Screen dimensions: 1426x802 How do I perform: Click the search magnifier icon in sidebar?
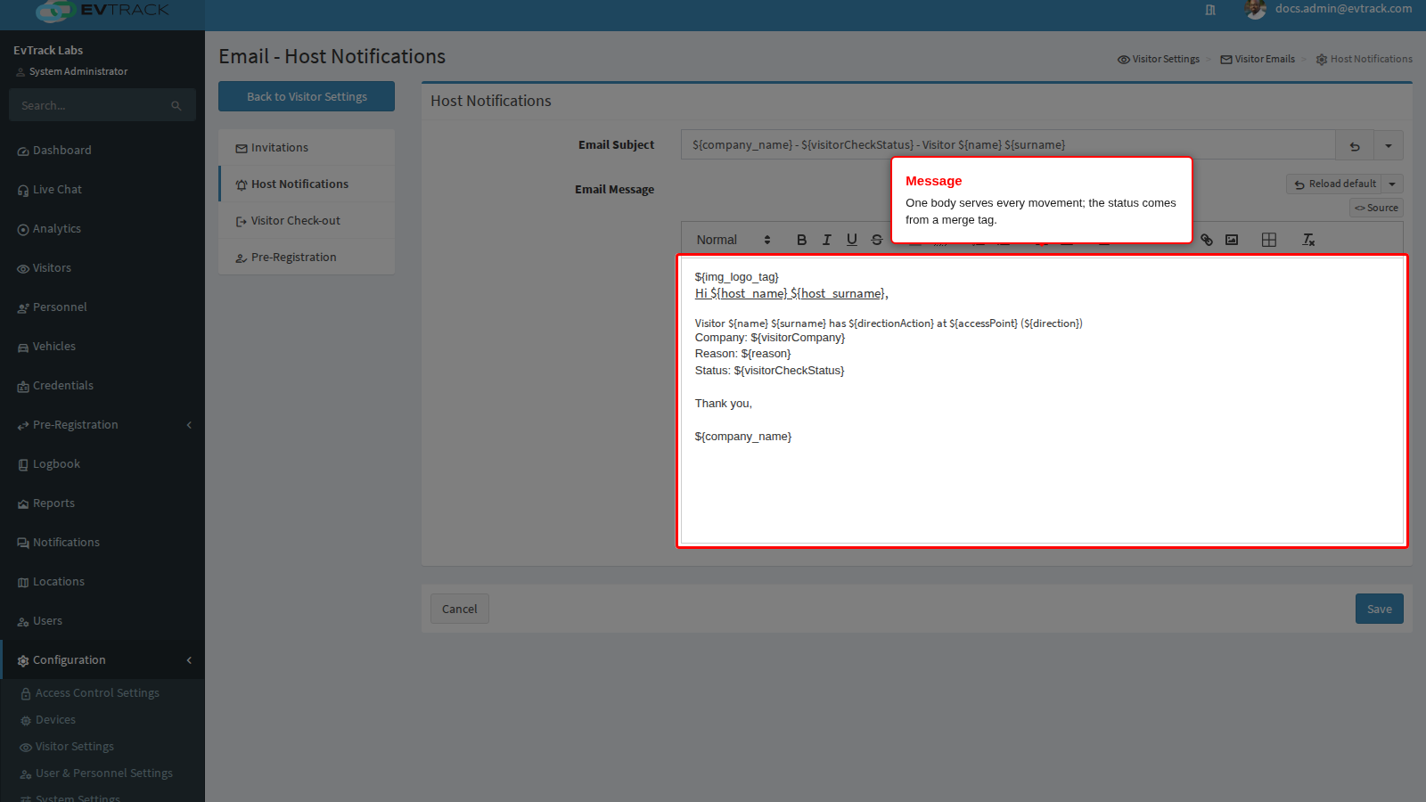click(176, 106)
